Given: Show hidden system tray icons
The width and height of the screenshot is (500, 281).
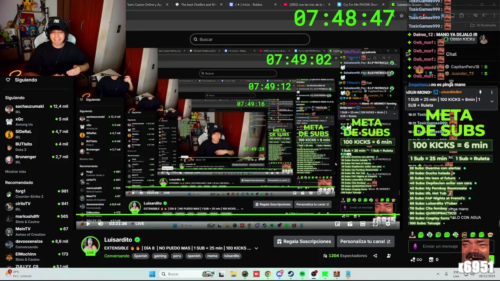Looking at the screenshot, I should pyautogui.click(x=438, y=274).
